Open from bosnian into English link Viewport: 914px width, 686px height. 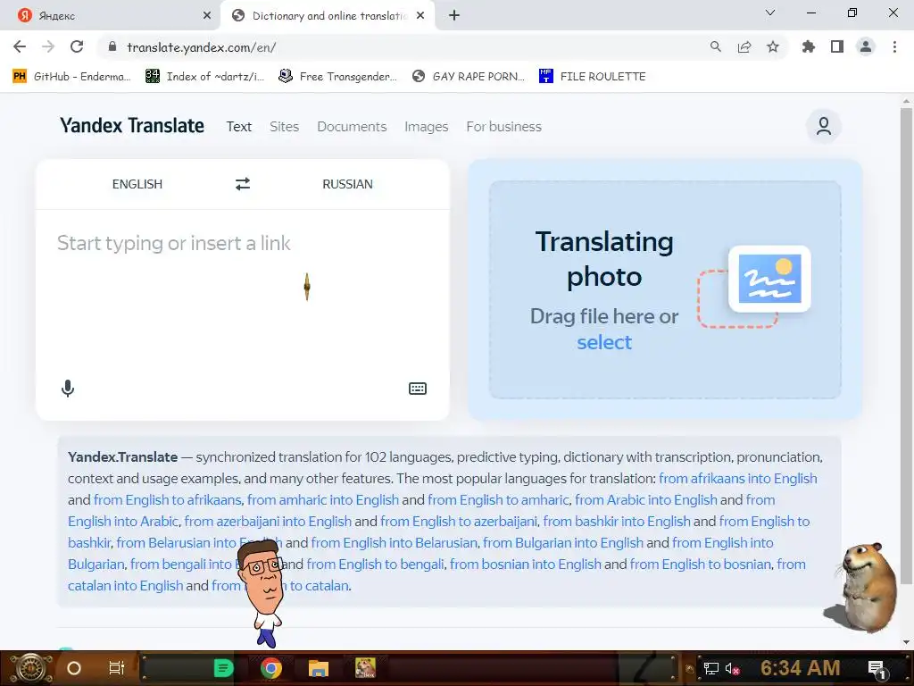[x=525, y=565]
